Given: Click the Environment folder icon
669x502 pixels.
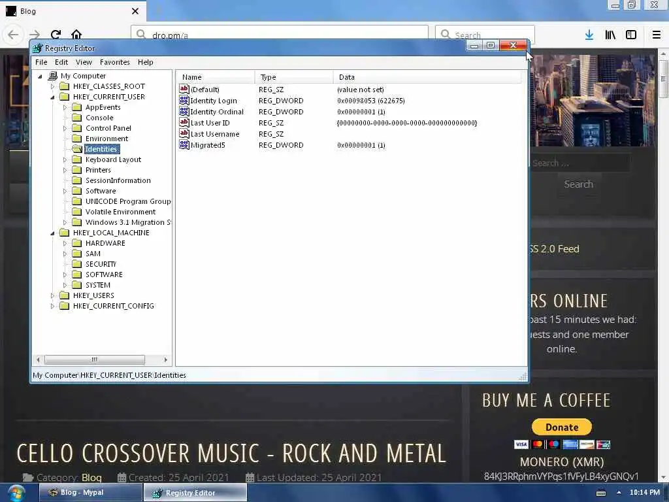Looking at the screenshot, I should coord(77,139).
